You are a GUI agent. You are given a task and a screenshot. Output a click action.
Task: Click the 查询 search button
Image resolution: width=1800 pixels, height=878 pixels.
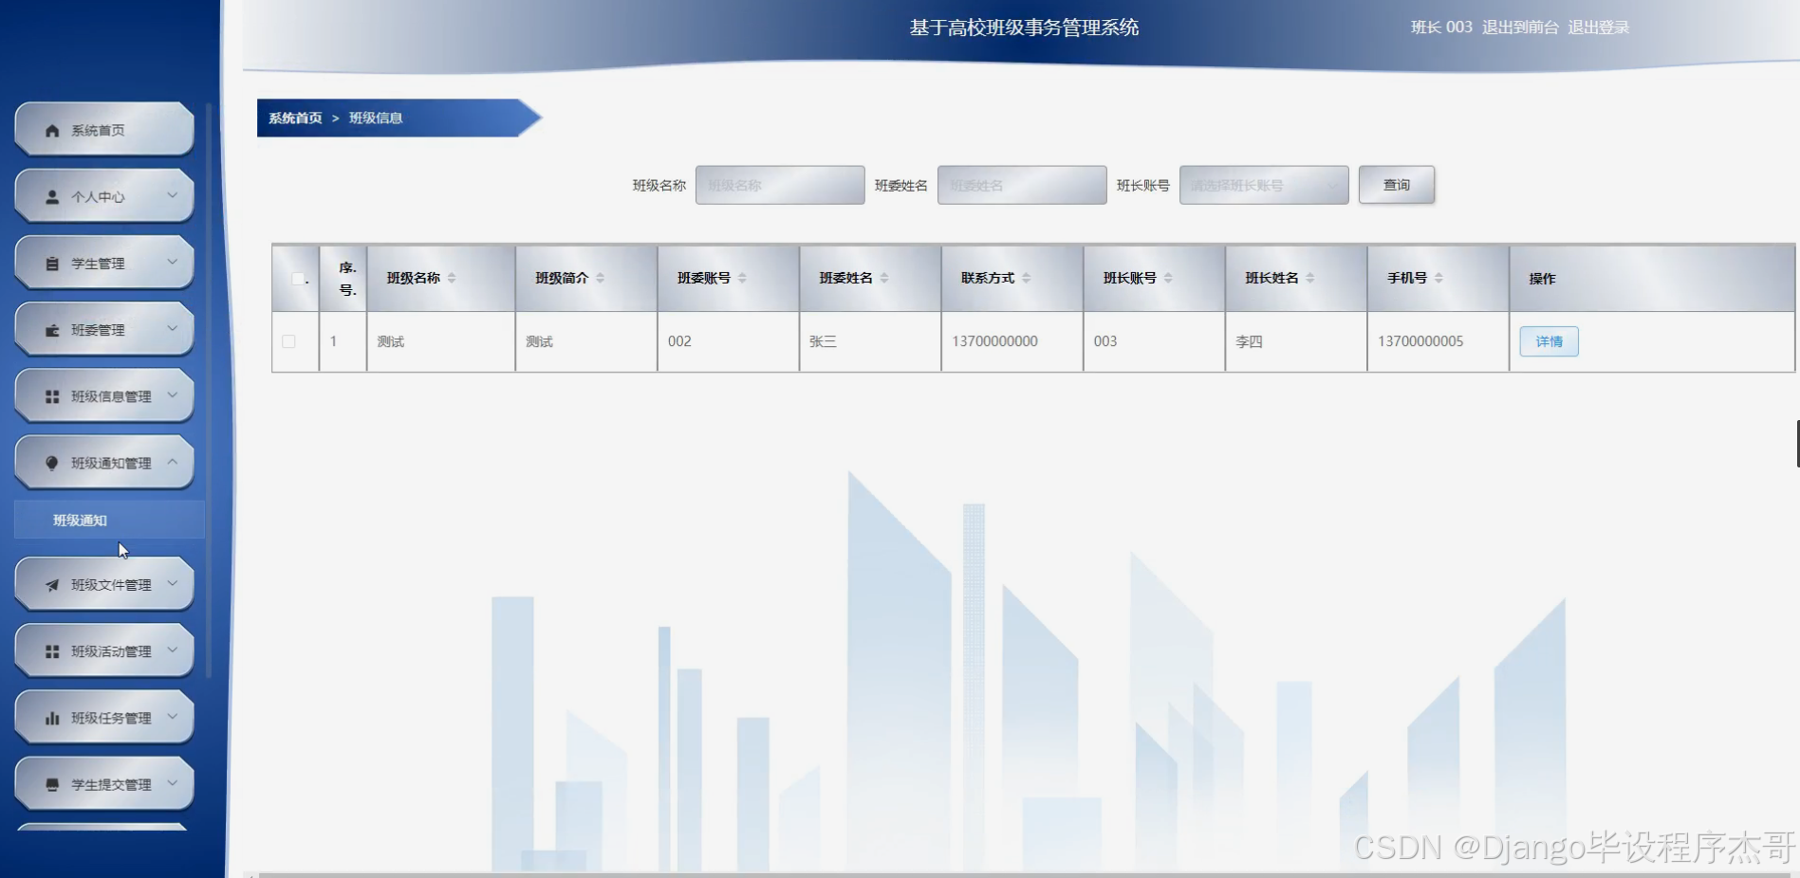(x=1397, y=185)
